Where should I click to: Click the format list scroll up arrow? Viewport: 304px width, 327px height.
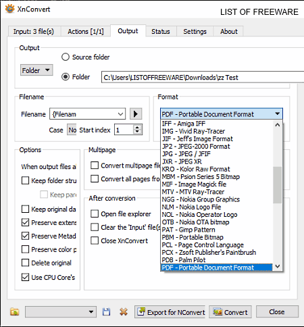[278, 124]
